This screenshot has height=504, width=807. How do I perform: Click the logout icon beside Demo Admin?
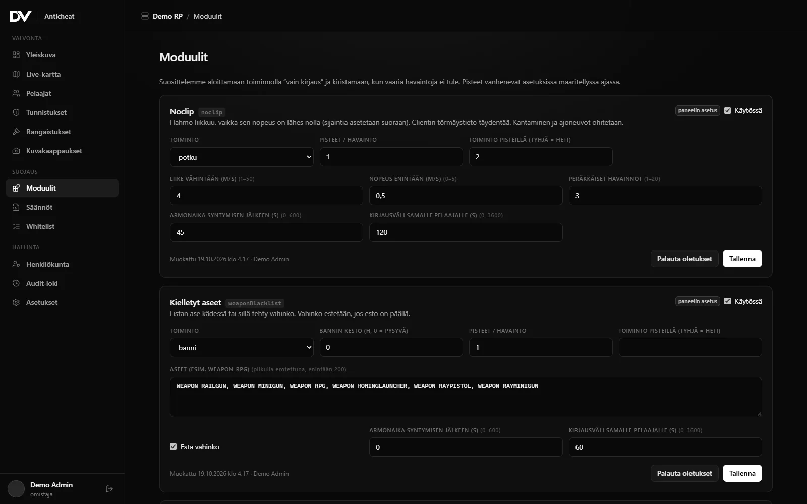(x=109, y=489)
